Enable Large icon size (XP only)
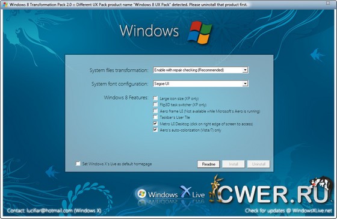Image resolution: width=337 pixels, height=219 pixels. click(x=155, y=98)
